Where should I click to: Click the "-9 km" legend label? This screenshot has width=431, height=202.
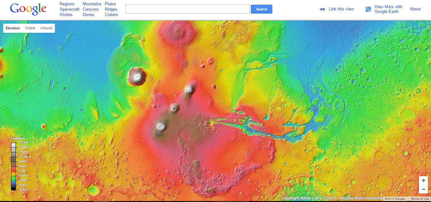click(x=23, y=189)
